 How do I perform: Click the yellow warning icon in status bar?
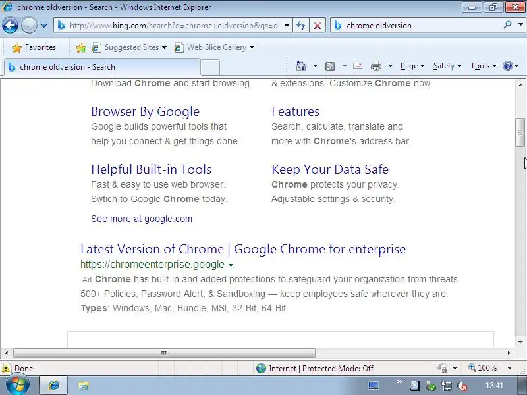[x=6, y=368]
